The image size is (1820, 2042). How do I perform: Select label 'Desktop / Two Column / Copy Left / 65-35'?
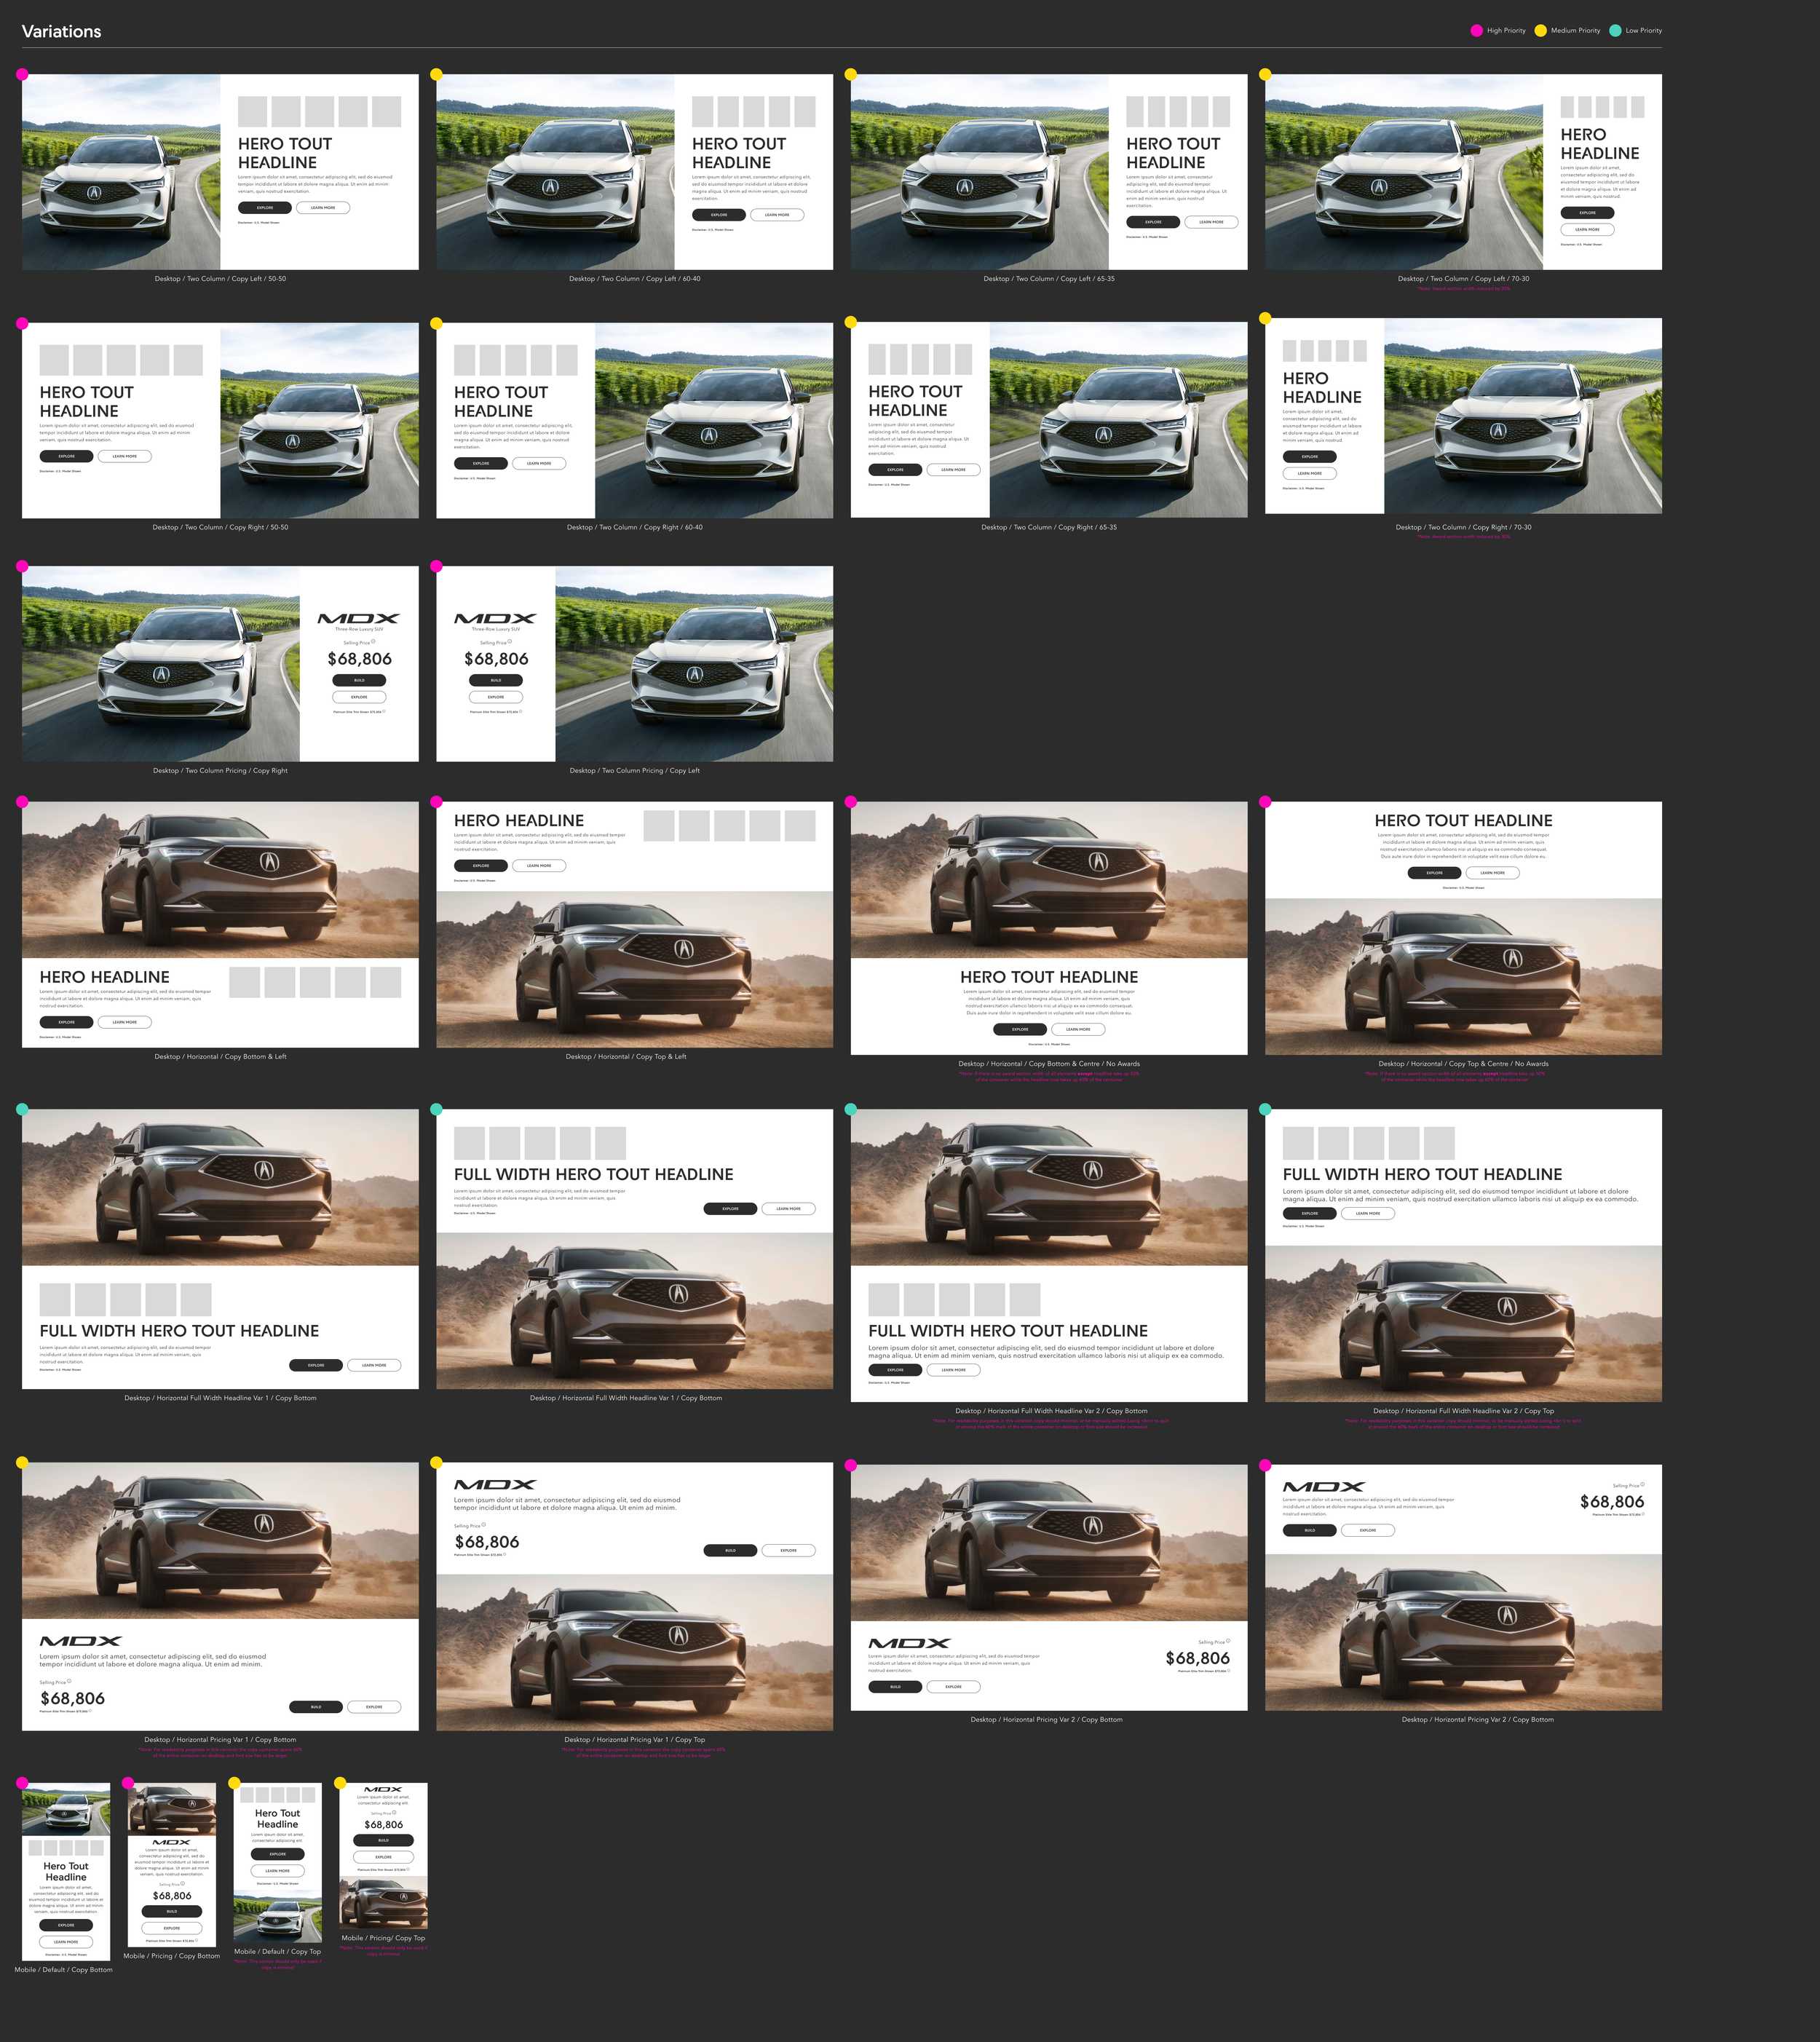1049,279
